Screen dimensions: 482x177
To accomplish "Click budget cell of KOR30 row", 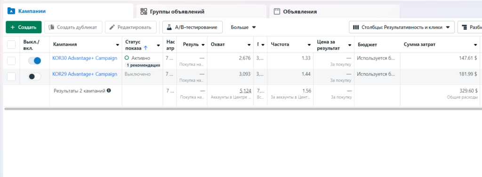I will coord(377,61).
